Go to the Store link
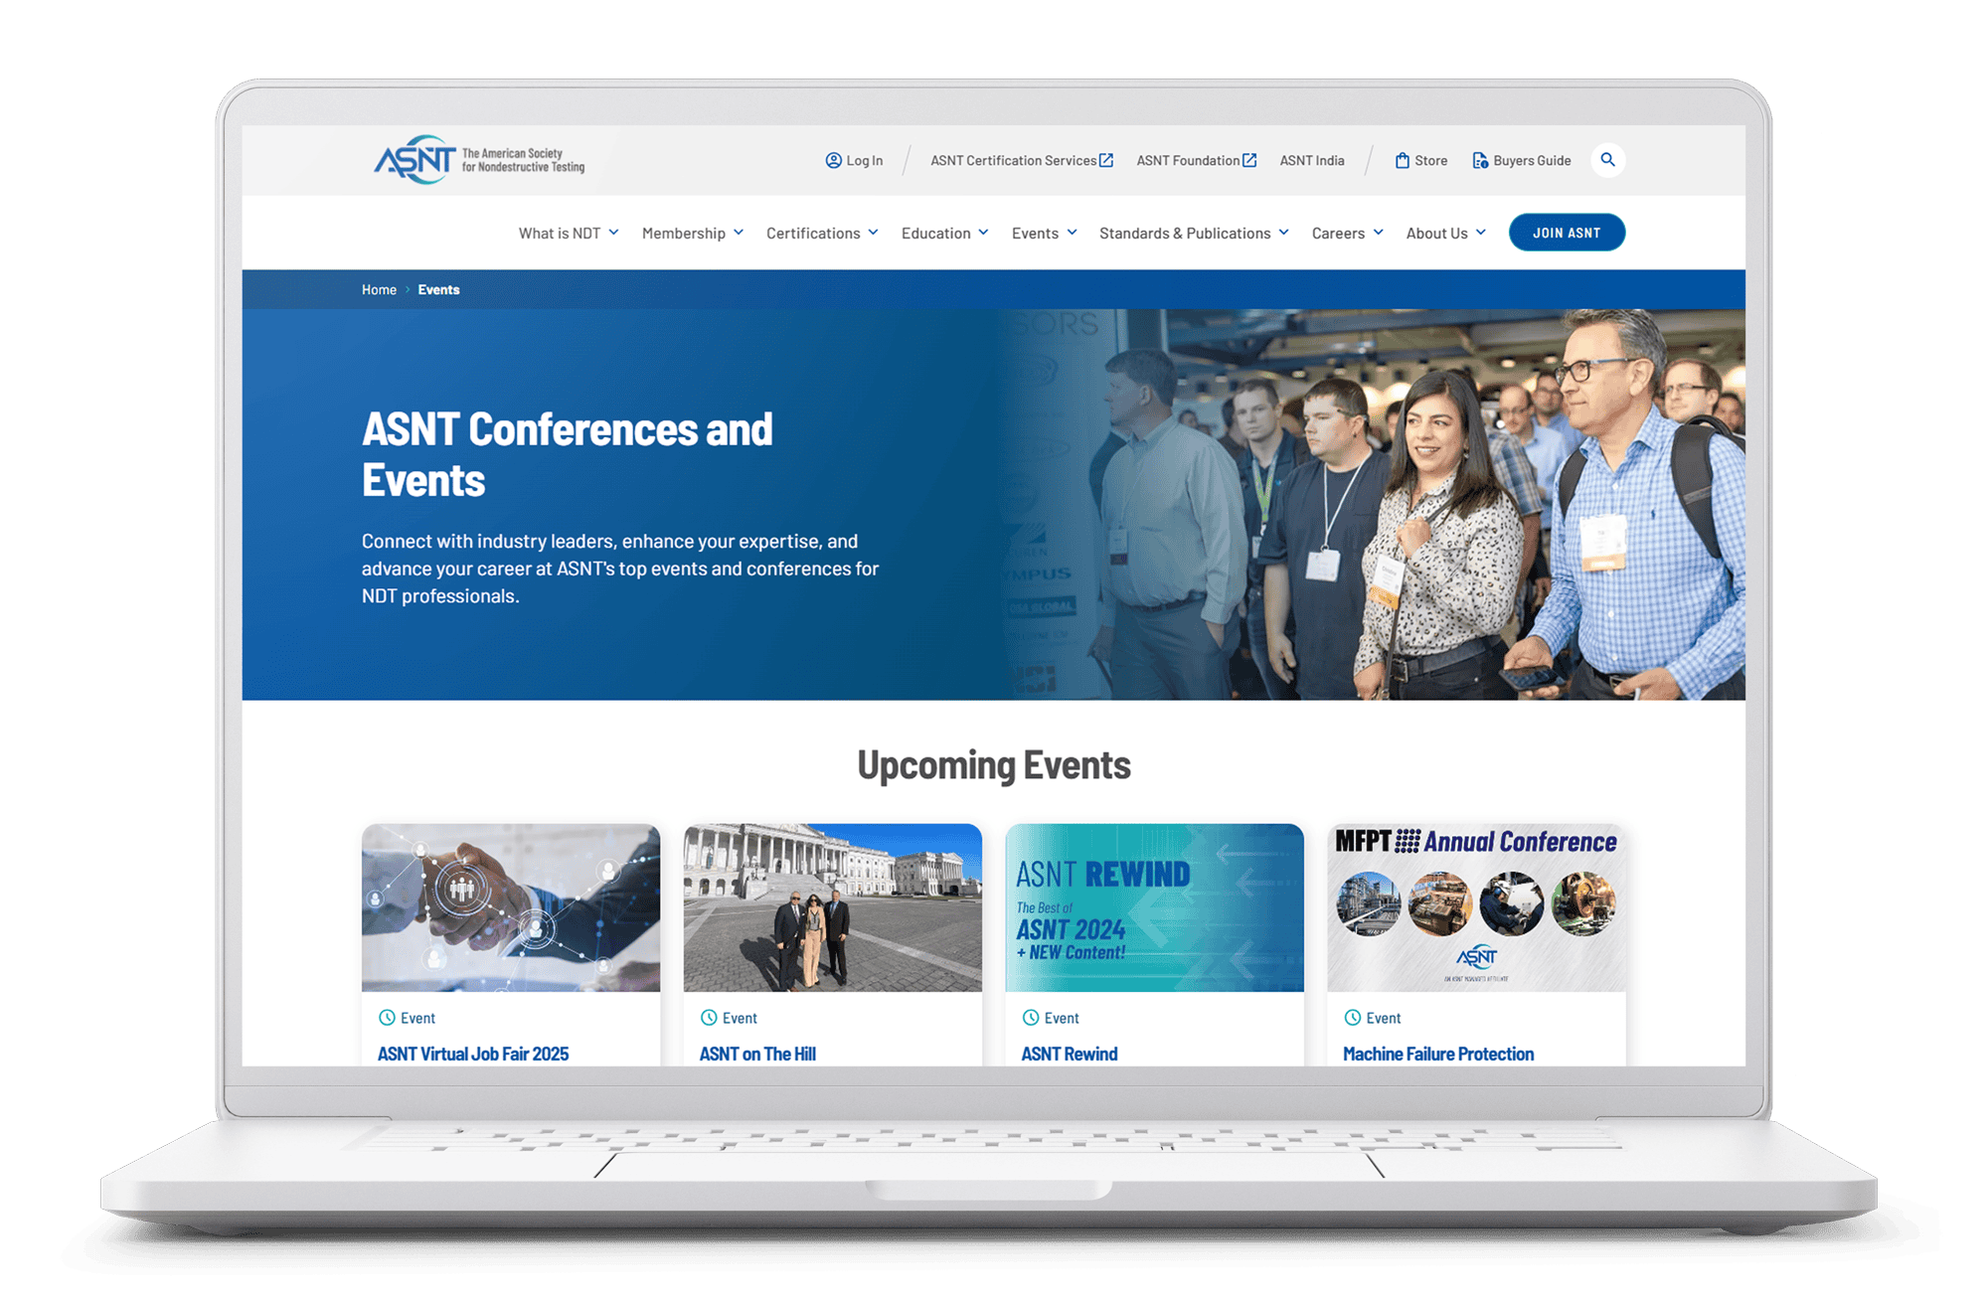Viewport: 1988px width, 1306px height. pos(1430,161)
